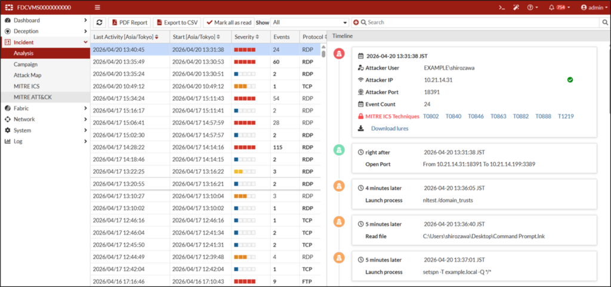Viewport: 611px width, 287px height.
Task: Click the search magnifier at far right
Action: coord(604,23)
